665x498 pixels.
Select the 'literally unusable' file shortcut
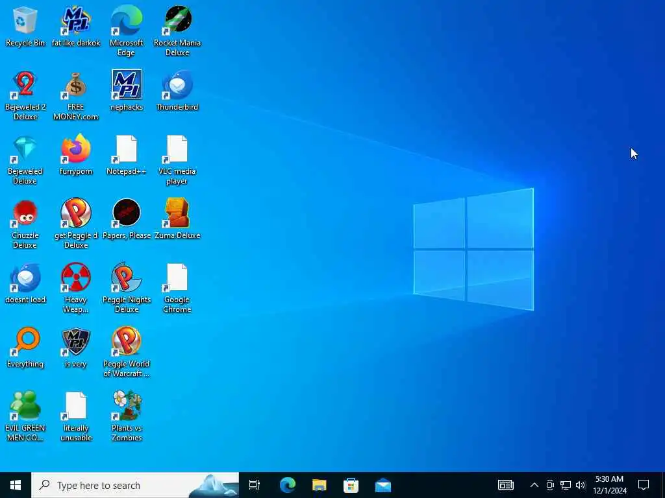click(76, 417)
